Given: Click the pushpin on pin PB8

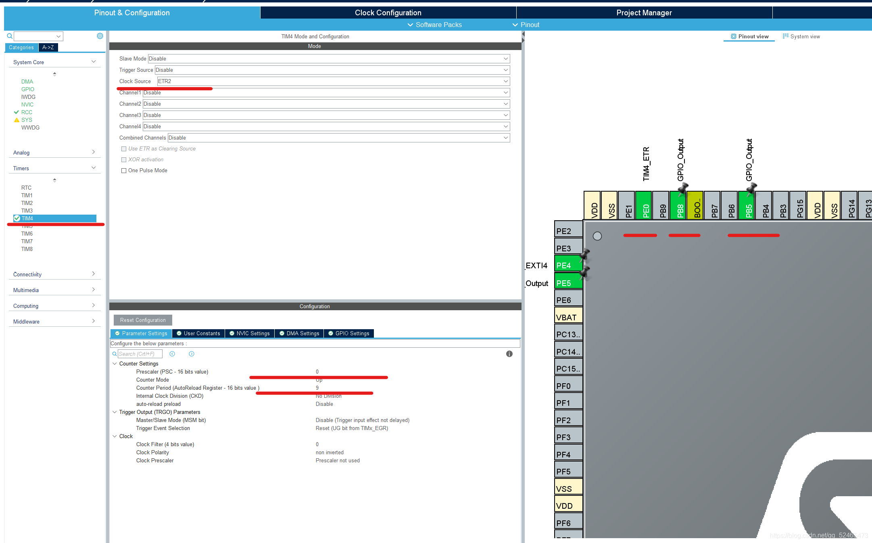Looking at the screenshot, I should 682,189.
